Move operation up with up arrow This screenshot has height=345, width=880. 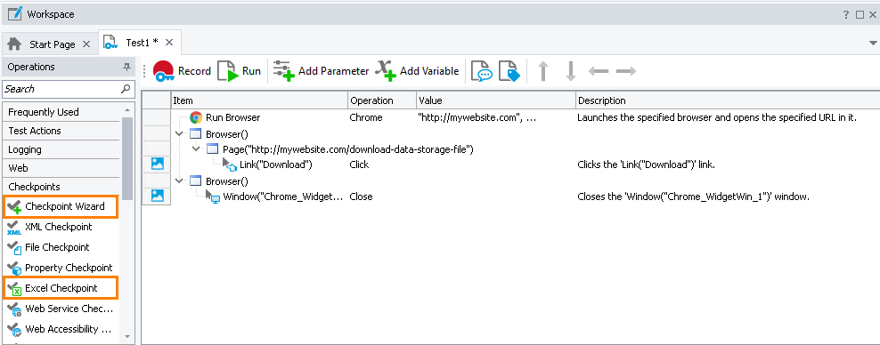(542, 71)
